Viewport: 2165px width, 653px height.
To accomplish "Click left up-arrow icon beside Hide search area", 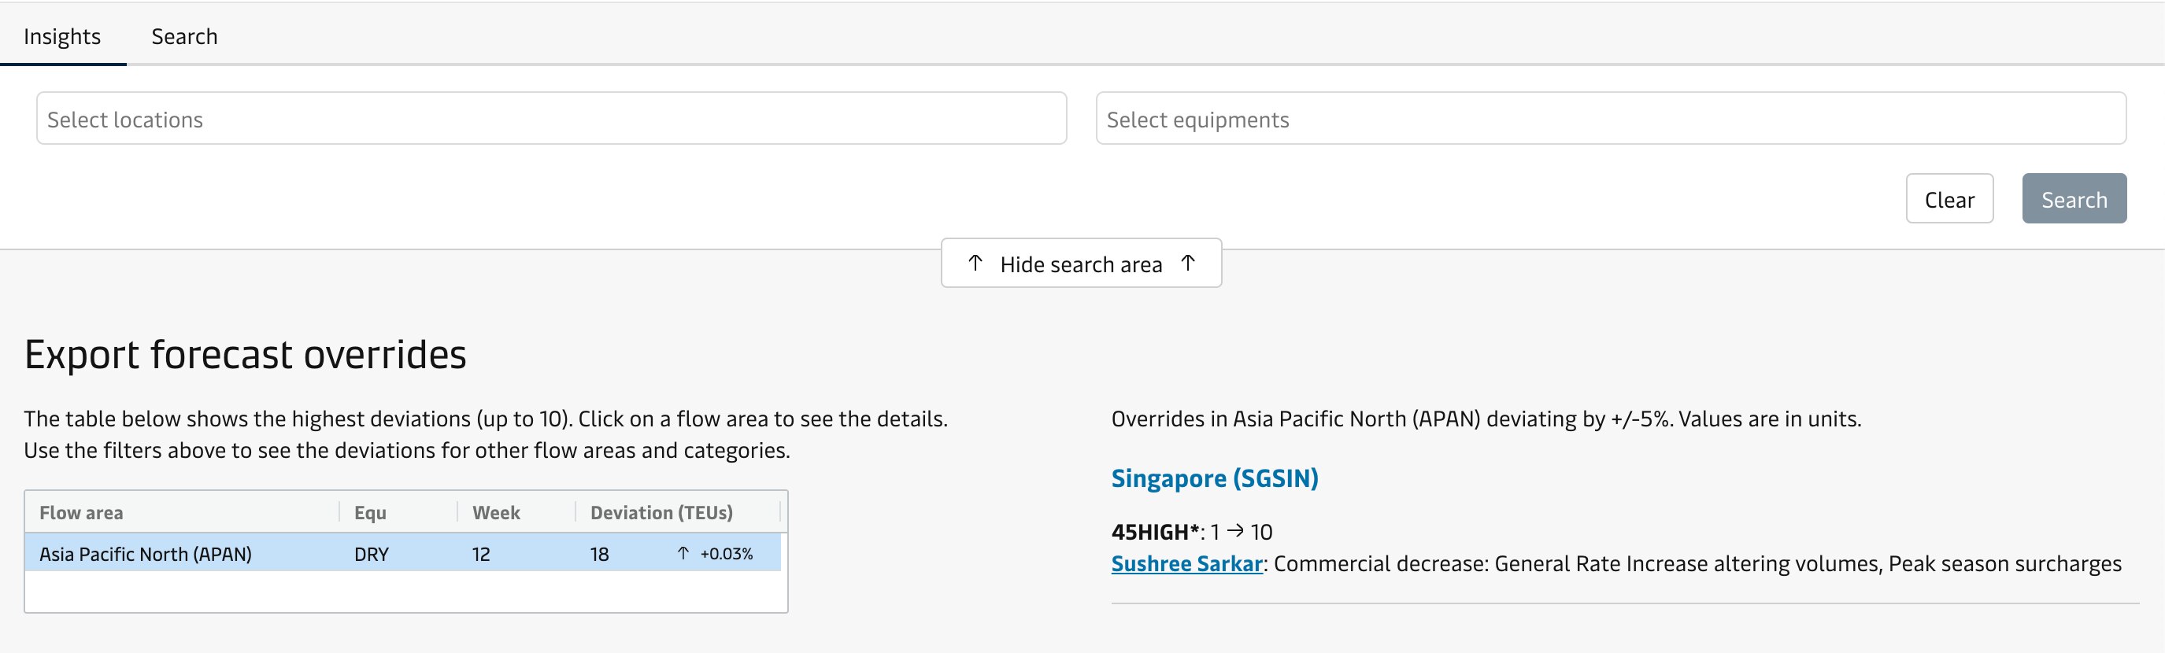I will (x=975, y=263).
